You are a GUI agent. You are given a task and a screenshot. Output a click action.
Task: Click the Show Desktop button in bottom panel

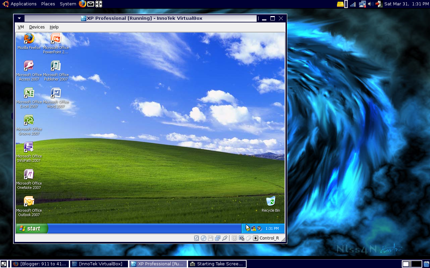[x=4, y=264]
